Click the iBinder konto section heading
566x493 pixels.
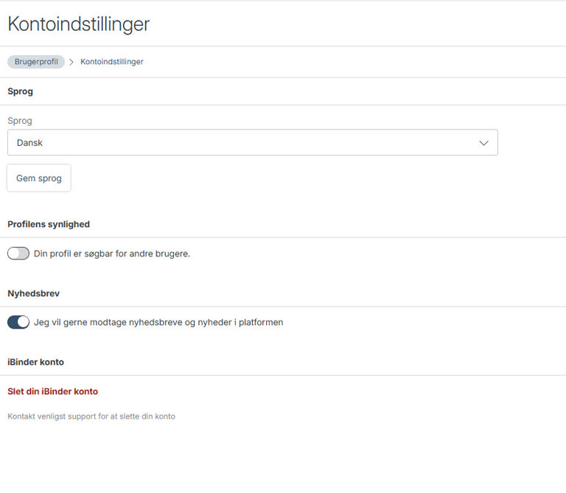35,362
